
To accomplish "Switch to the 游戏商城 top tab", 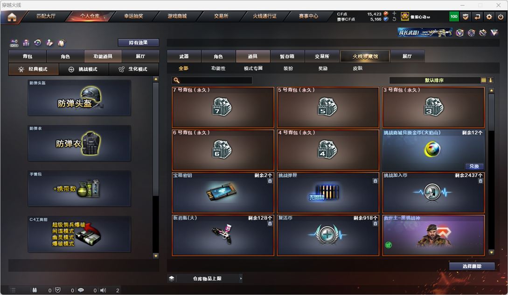I will point(177,16).
